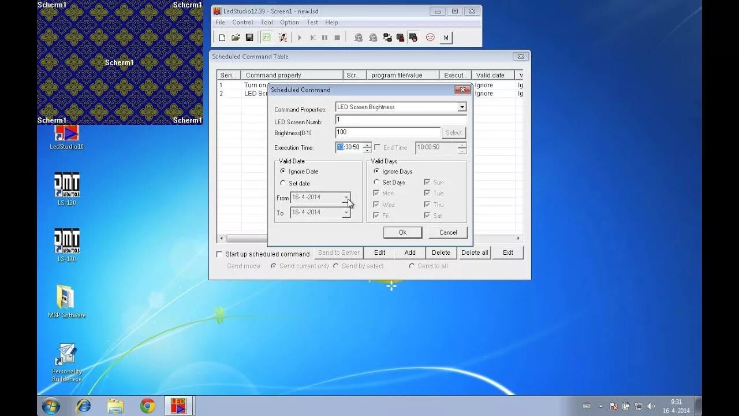Screen dimensions: 739x416
Task: Click the Add button
Action: click(410, 252)
